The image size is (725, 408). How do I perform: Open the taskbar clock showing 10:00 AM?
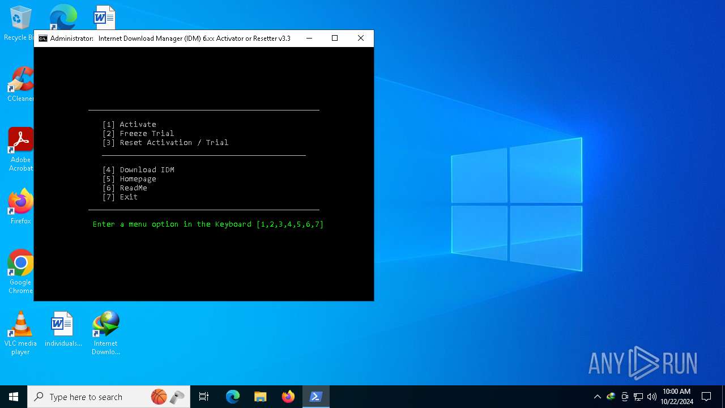coord(676,397)
